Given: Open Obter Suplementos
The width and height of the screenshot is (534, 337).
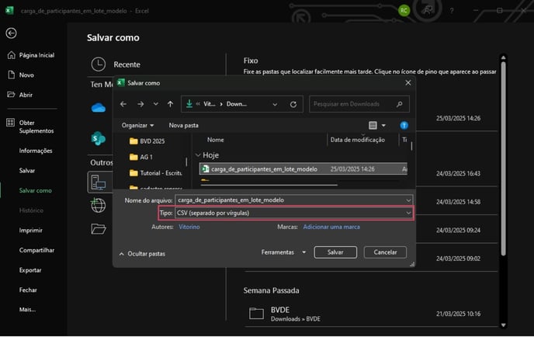Looking at the screenshot, I should [x=30, y=127].
